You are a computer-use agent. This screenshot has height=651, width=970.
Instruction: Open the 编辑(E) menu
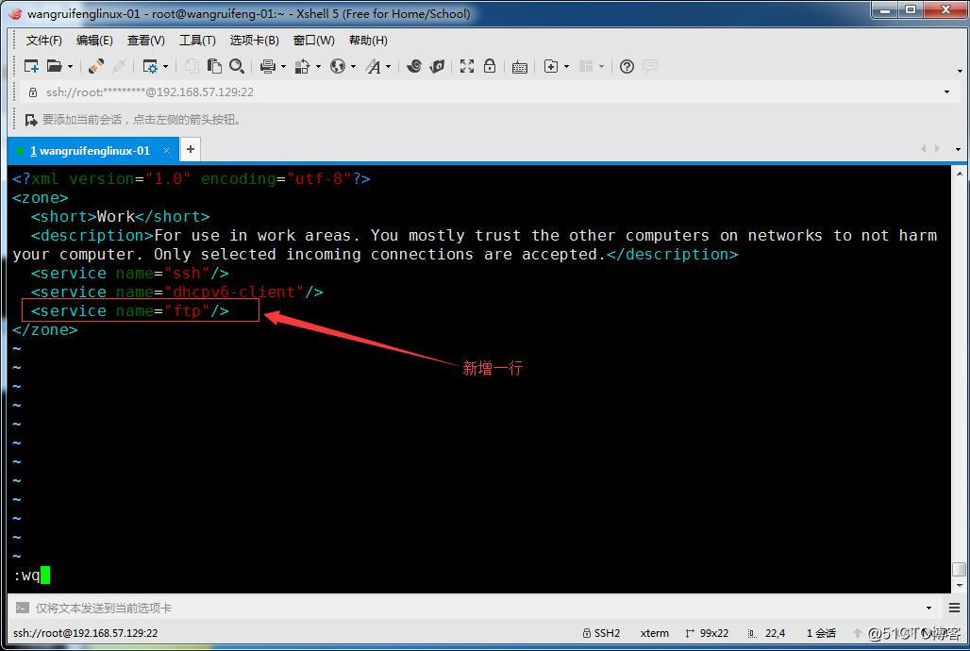tap(94, 41)
